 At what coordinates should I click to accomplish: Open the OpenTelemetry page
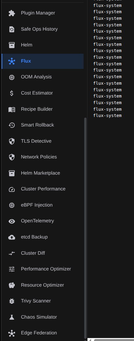[43, 221]
